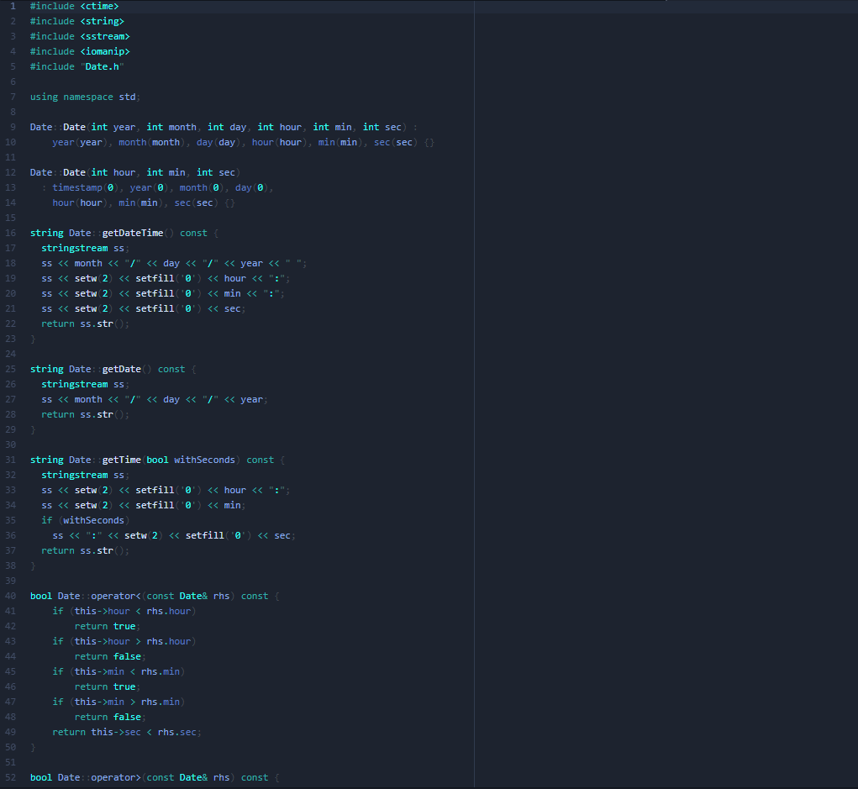This screenshot has width=858, height=789.
Task: Click the 'if (withSeconds)' statement
Action: click(86, 520)
